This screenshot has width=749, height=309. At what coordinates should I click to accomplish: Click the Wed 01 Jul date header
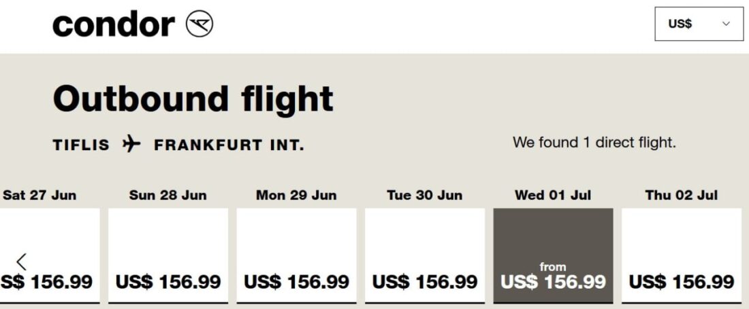[x=553, y=196]
